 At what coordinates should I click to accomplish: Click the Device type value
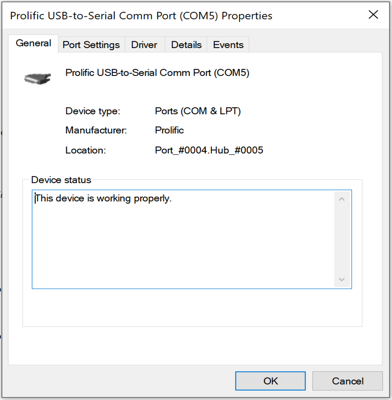198,111
